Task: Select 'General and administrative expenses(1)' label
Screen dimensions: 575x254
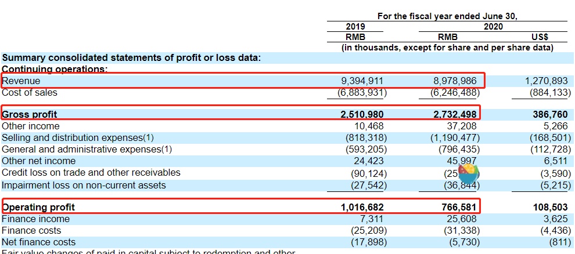Action: [87, 149]
